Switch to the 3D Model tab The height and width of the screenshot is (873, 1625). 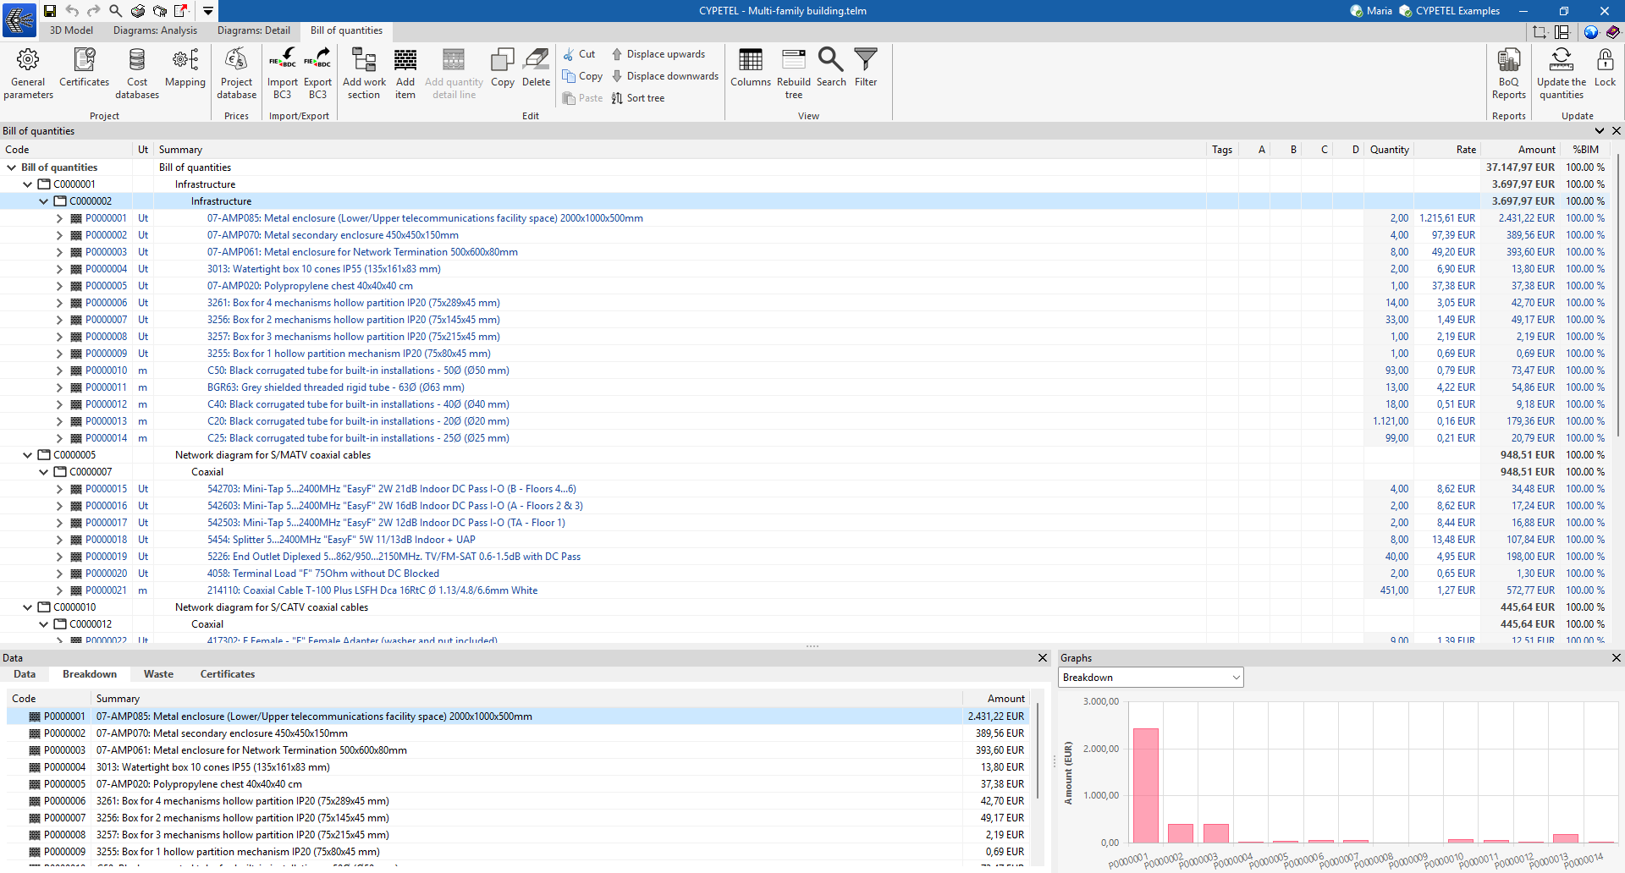point(71,30)
